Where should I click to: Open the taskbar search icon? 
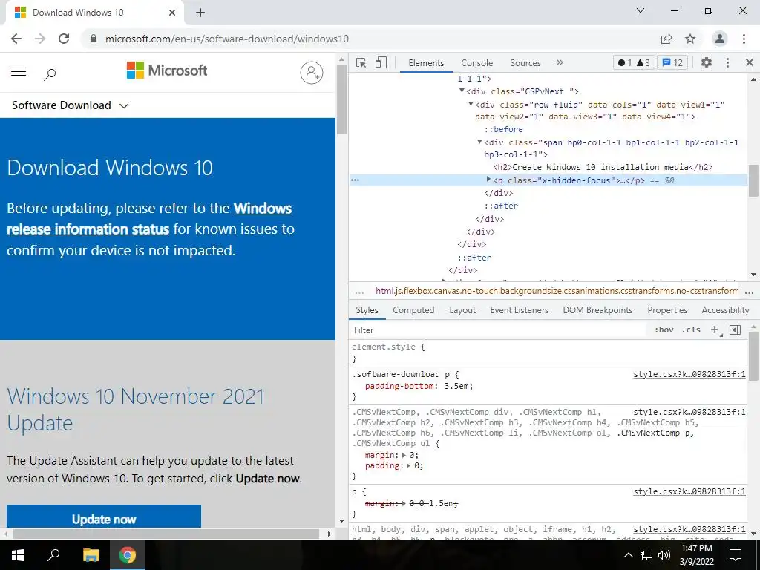point(53,555)
